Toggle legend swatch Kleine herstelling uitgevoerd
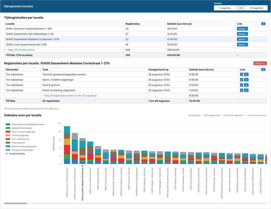 [8, 146]
